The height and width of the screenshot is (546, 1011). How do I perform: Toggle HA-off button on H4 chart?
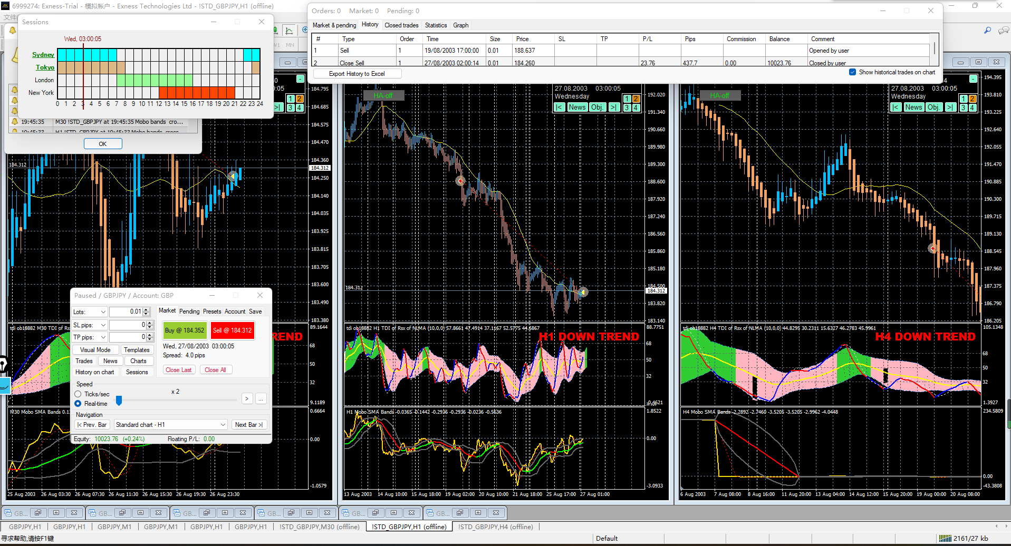point(720,95)
